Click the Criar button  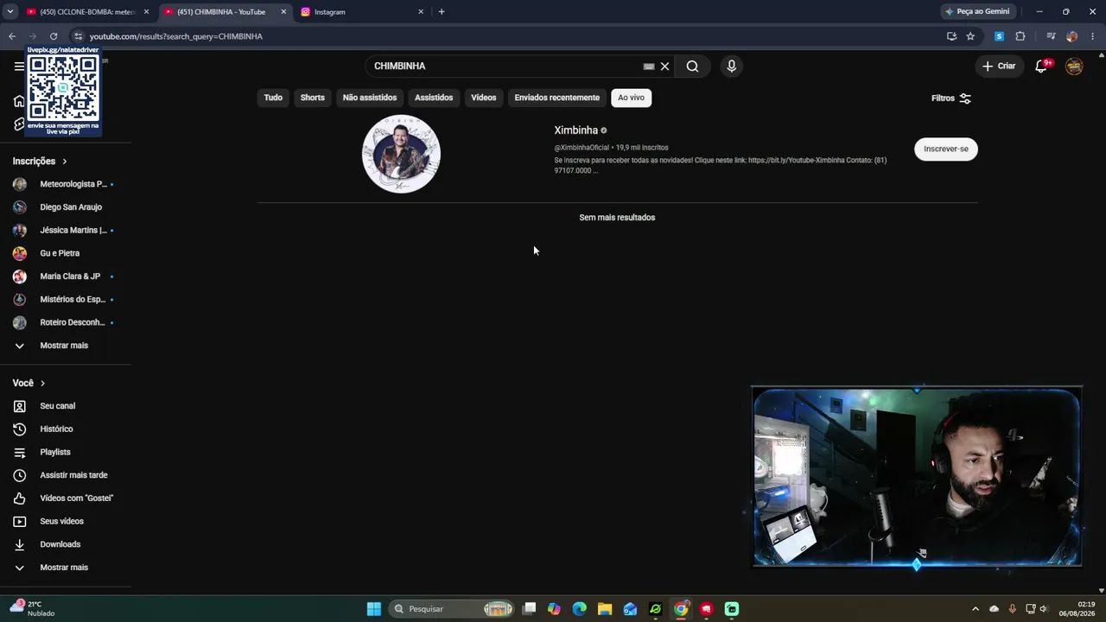pyautogui.click(x=999, y=66)
